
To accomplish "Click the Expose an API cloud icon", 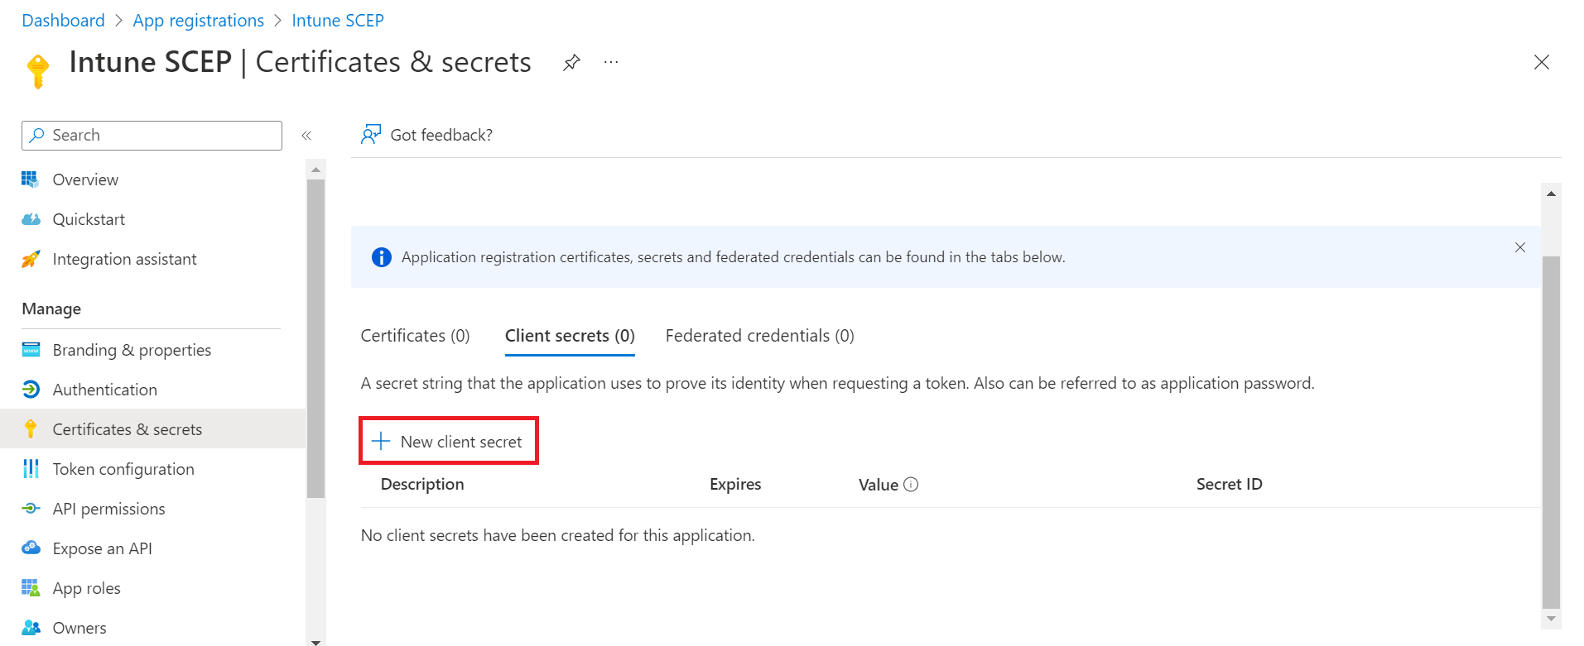I will 31,548.
